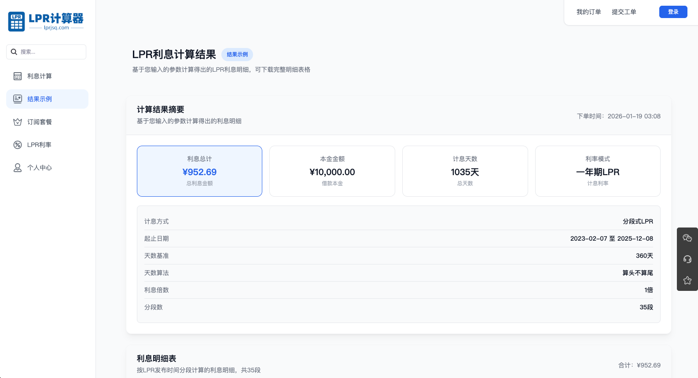
Task: Select the 本金金额 ¥10,000.00 card
Action: (x=332, y=171)
